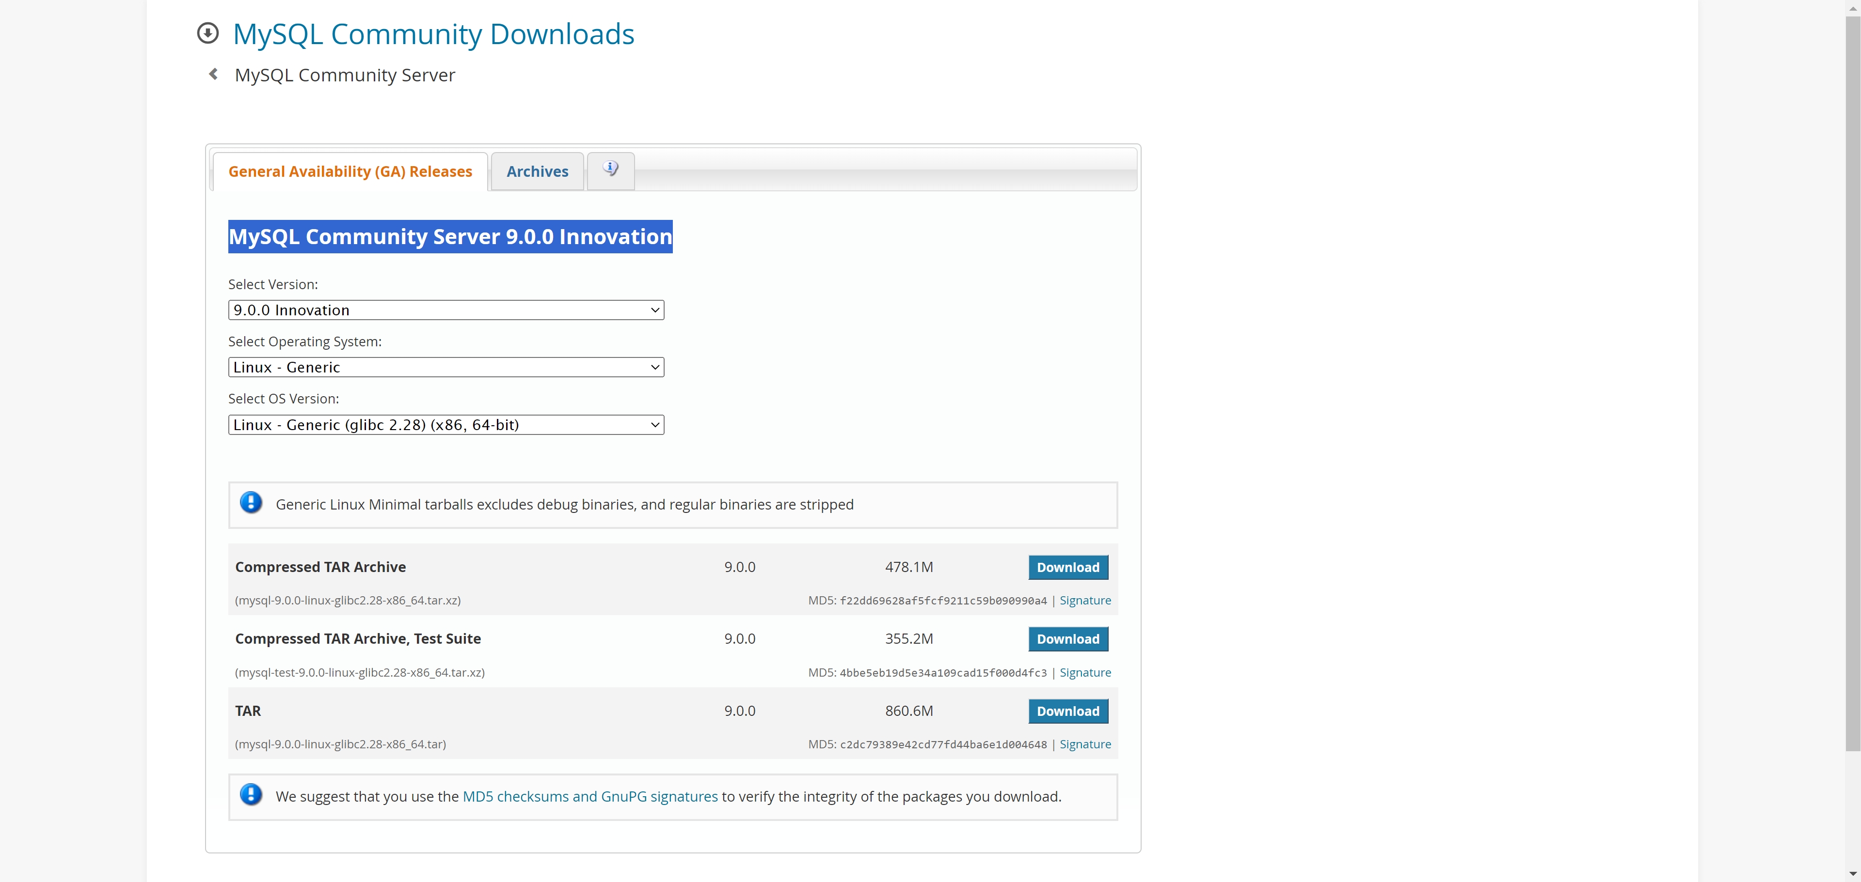Click scrollbar down arrow at bottom

(1852, 874)
